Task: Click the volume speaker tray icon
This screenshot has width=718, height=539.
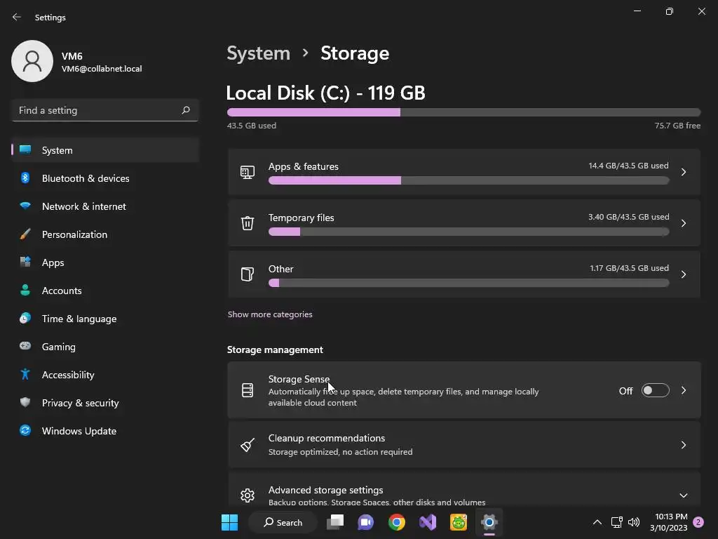Action: point(634,522)
